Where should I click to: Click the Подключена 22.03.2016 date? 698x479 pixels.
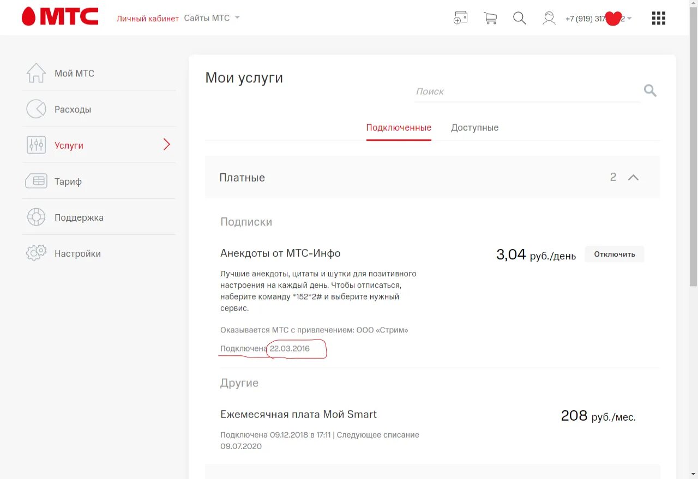click(x=265, y=348)
